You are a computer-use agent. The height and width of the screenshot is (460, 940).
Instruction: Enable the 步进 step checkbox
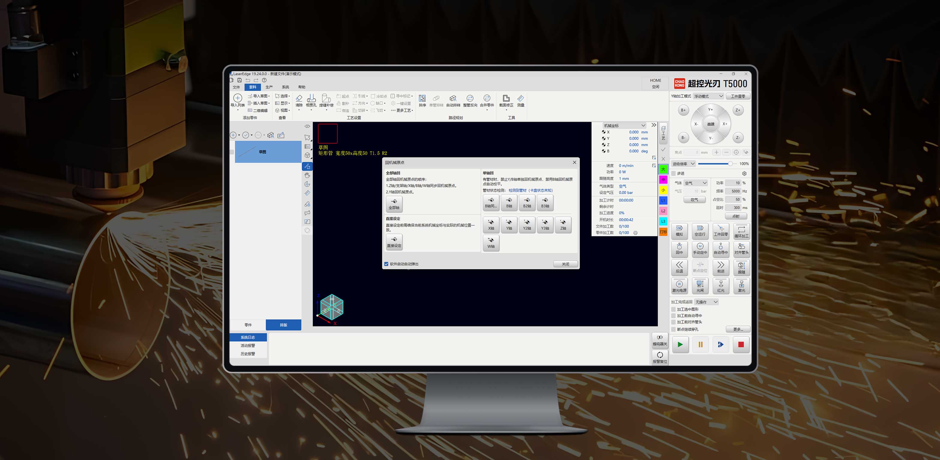coord(674,173)
